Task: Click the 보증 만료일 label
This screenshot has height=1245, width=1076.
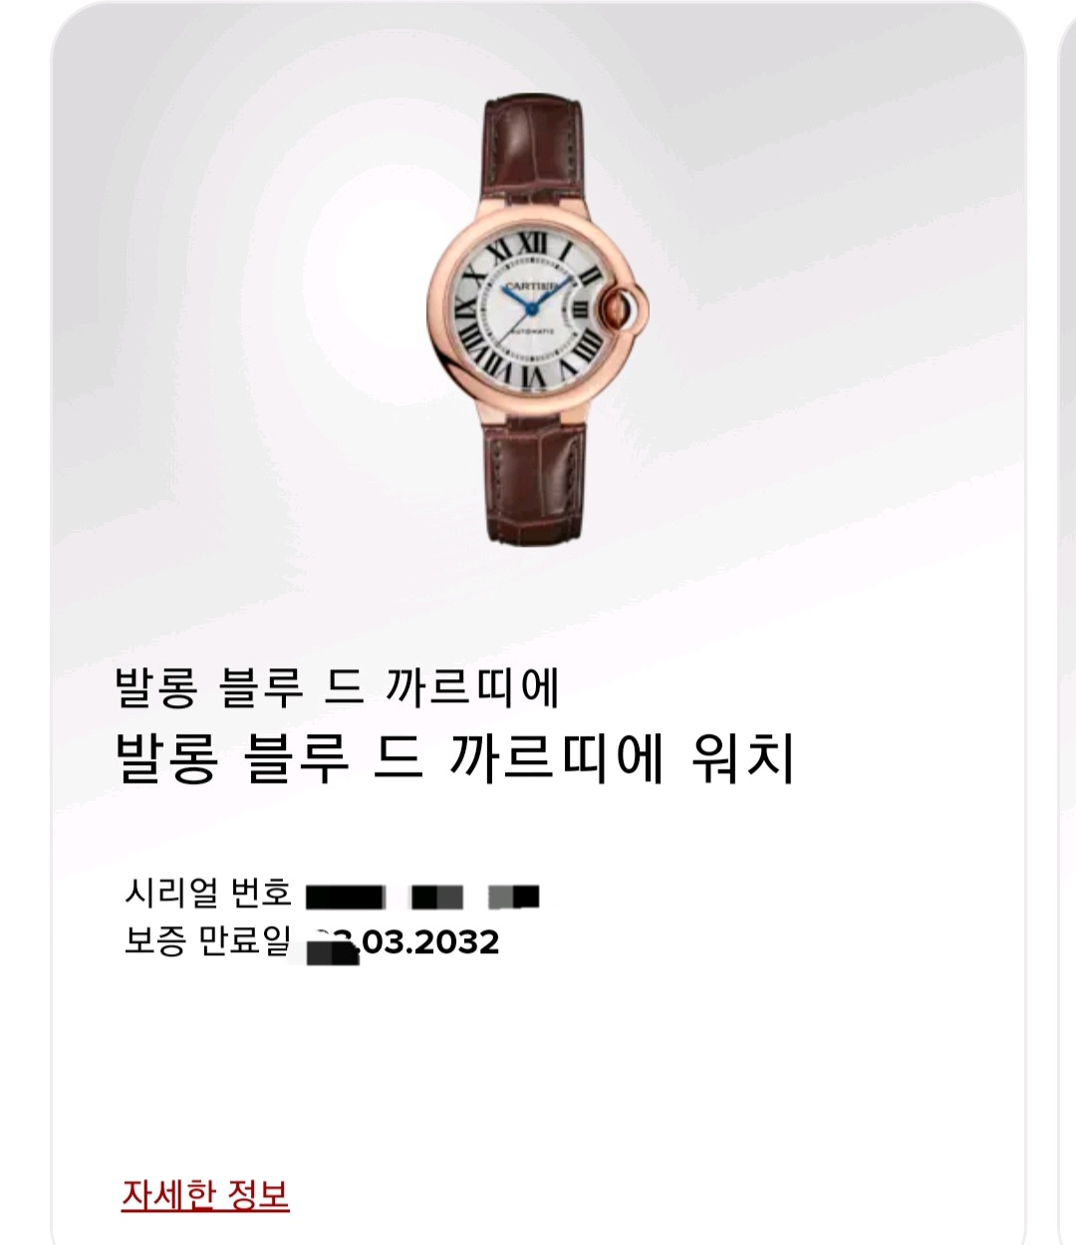Action: click(x=207, y=939)
